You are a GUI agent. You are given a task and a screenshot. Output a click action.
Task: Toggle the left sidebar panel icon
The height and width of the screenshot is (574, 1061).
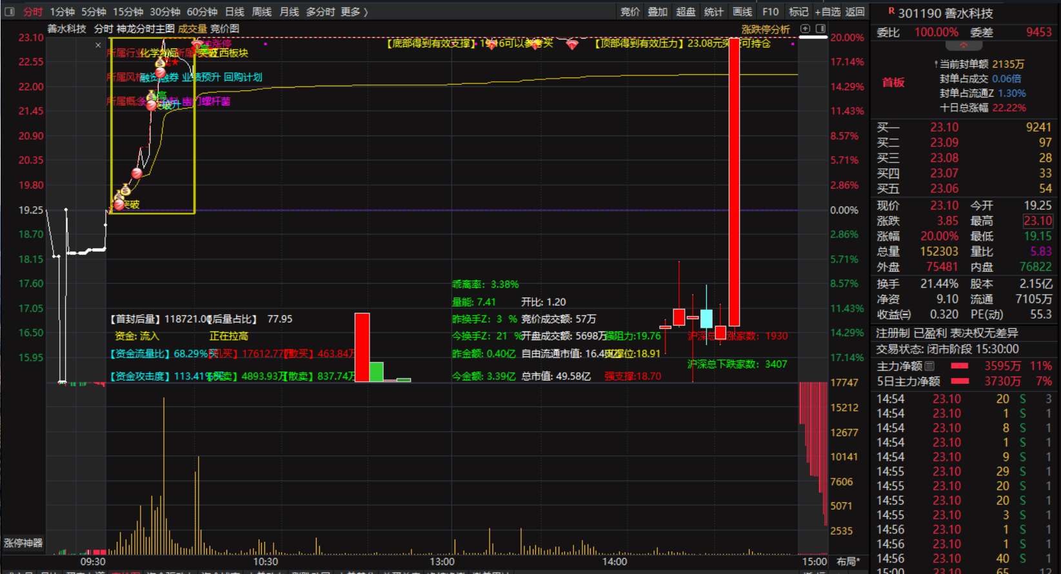[x=9, y=12]
